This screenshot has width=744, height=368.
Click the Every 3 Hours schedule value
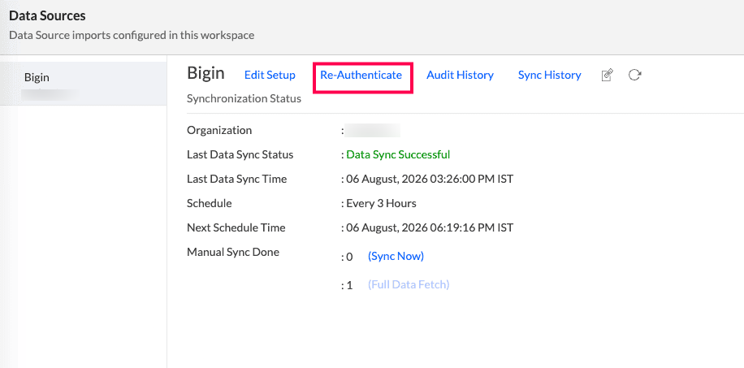[381, 203]
